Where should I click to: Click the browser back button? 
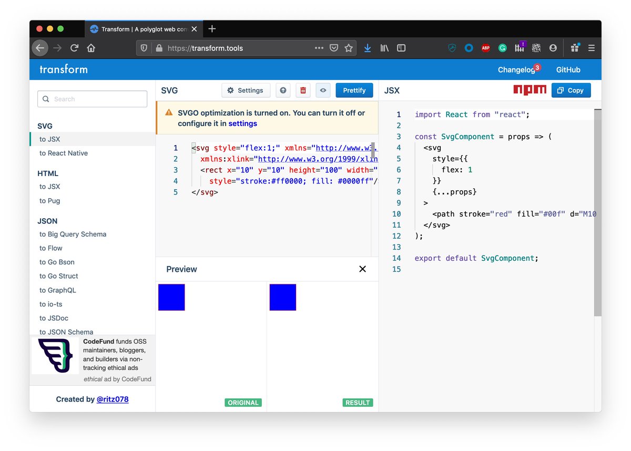coord(40,48)
